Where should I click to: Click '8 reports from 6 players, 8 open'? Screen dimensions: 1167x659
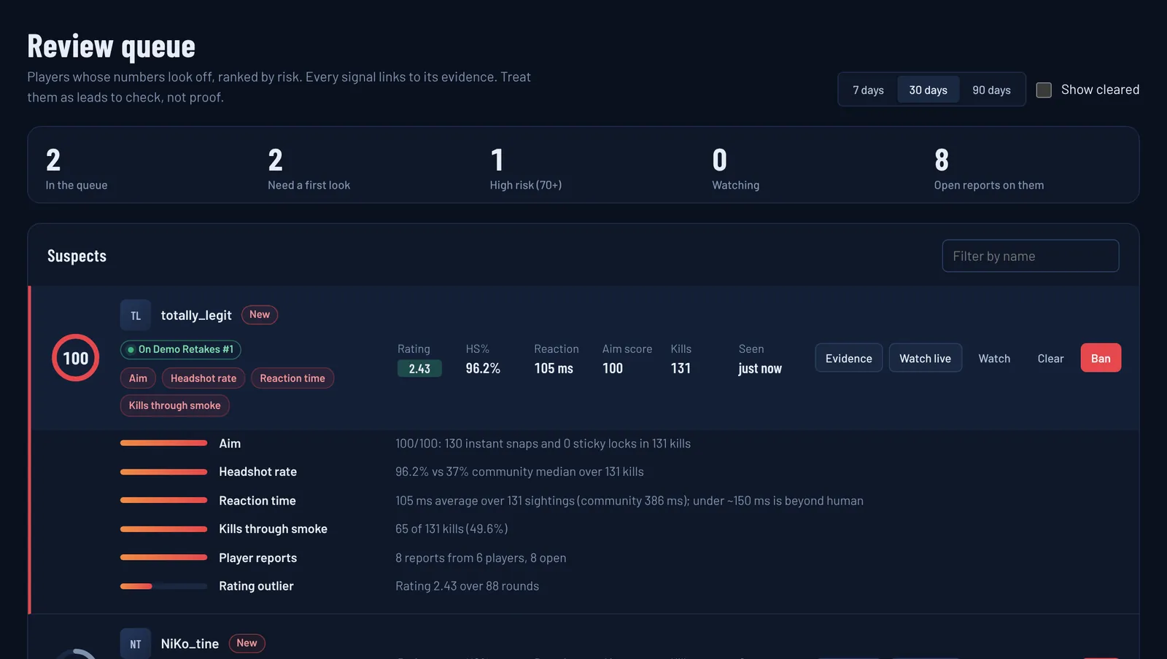[x=481, y=558]
